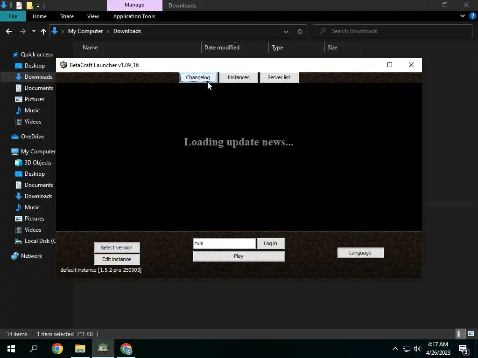Open the Server list tab
Screen dimensions: 478x358
(279, 77)
